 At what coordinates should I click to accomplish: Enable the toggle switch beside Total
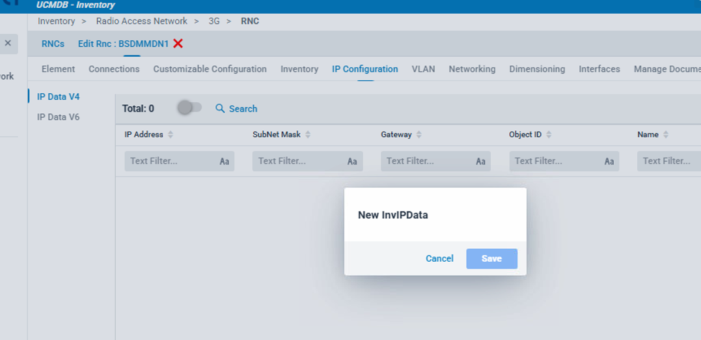tap(189, 107)
